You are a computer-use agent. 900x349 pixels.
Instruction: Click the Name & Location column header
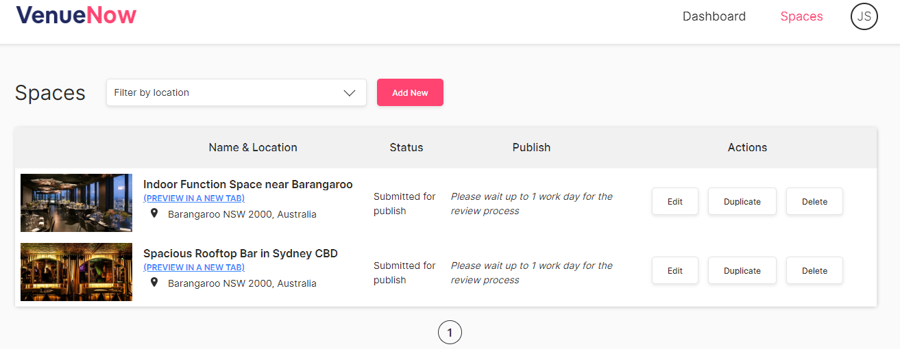point(253,147)
